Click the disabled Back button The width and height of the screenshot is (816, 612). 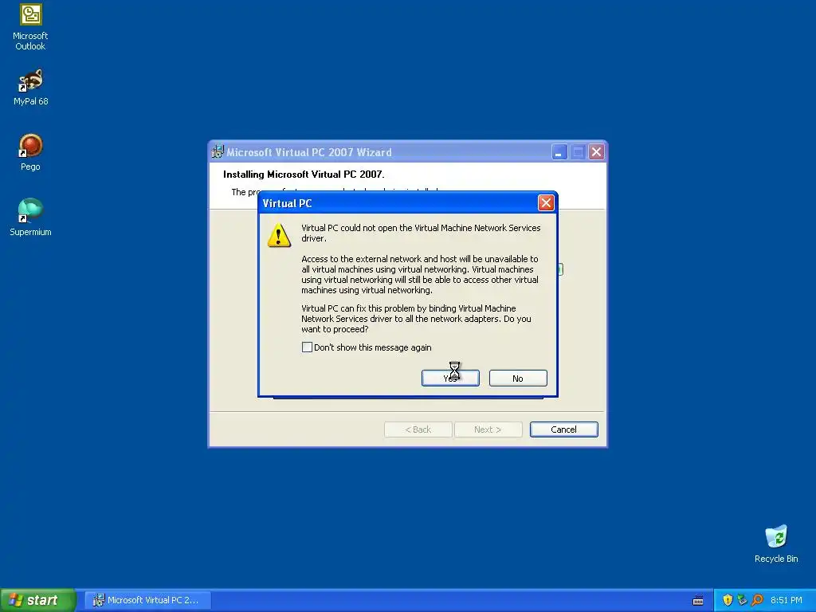click(418, 430)
